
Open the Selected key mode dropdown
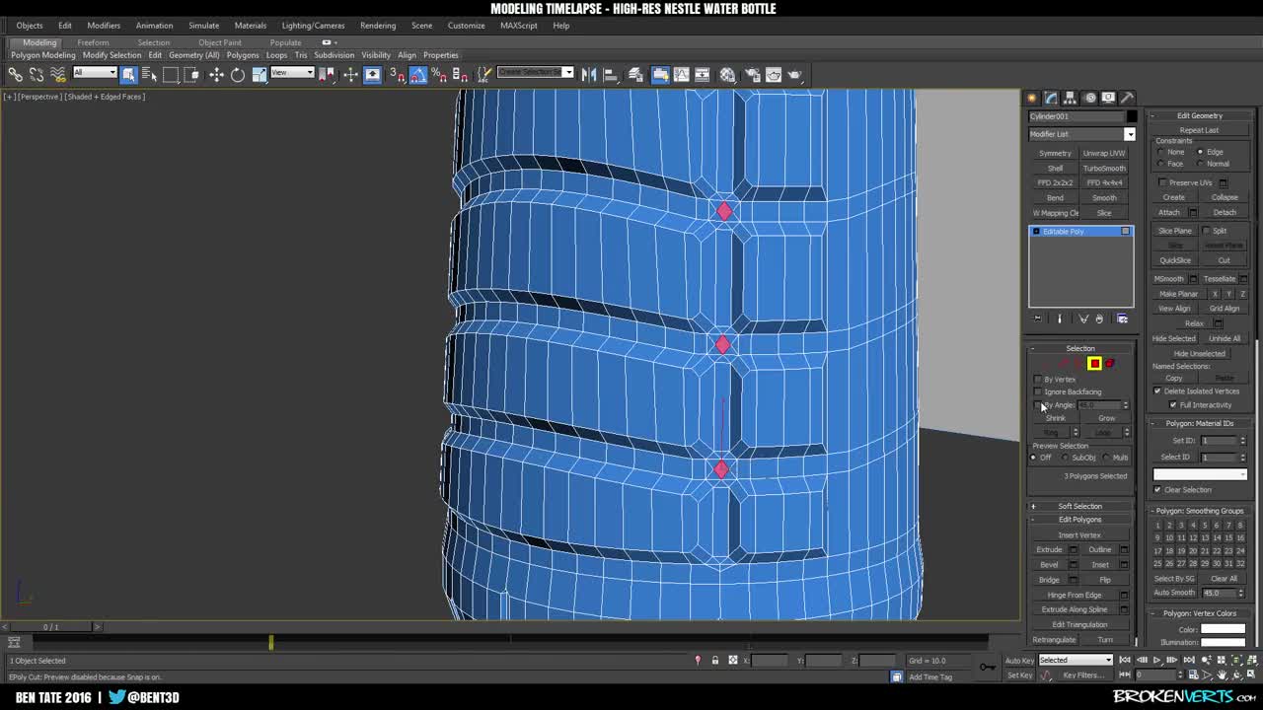[x=1076, y=661]
